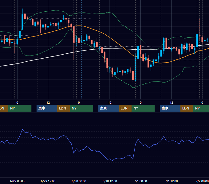The image size is (209, 184).
Task: Click NY session block before 7/1 00:00
Action: coord(143,108)
